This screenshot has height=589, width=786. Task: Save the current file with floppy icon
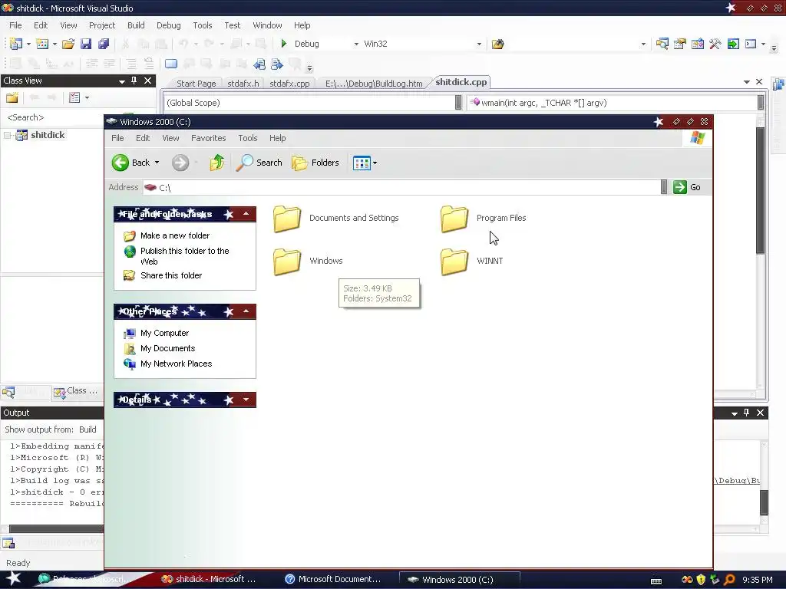pyautogui.click(x=86, y=44)
